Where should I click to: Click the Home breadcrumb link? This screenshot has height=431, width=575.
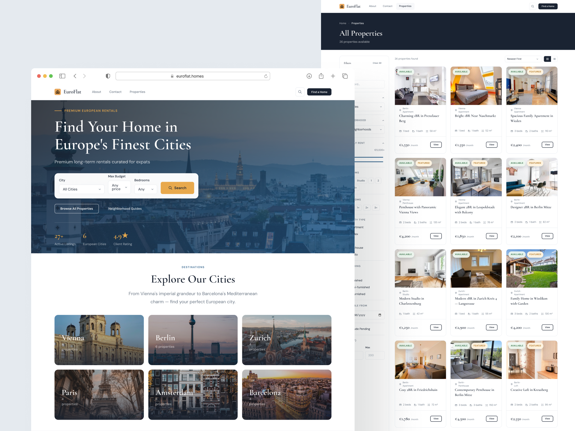[343, 23]
